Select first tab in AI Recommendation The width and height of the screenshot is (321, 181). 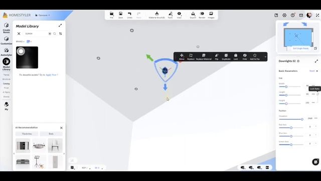27,134
